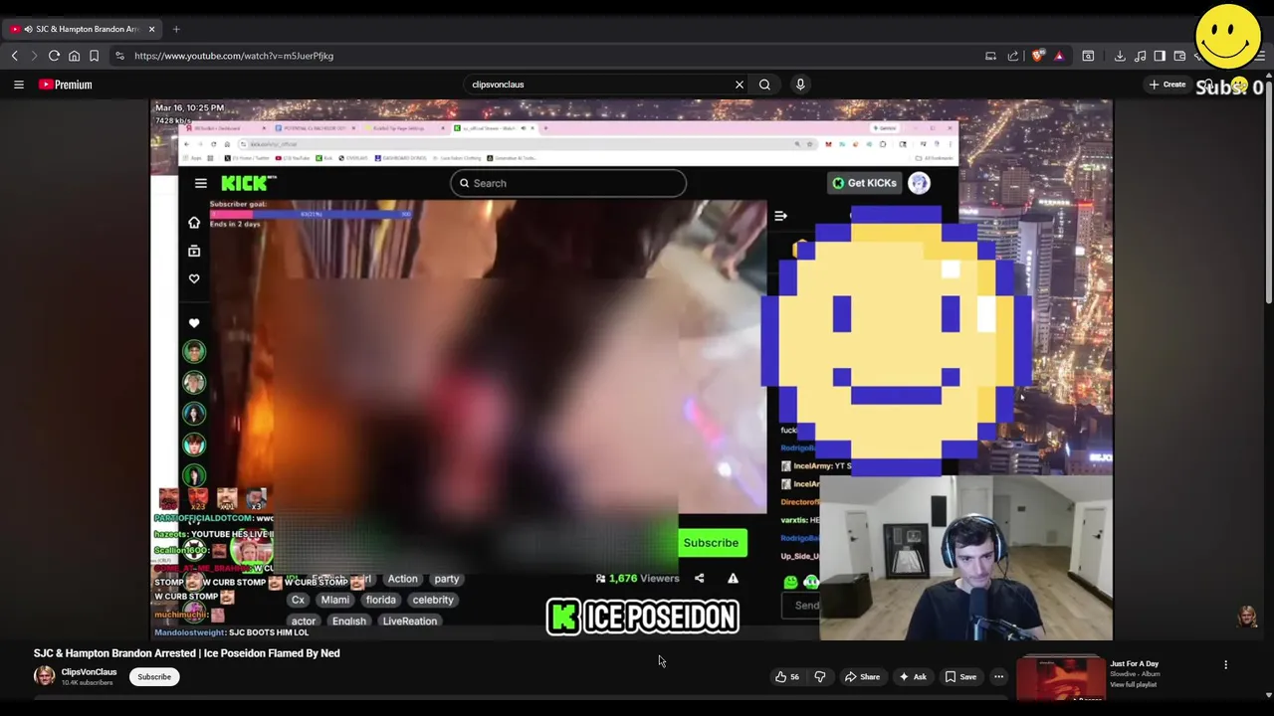
Task: Open the music note playlist icon
Action: 1140,56
